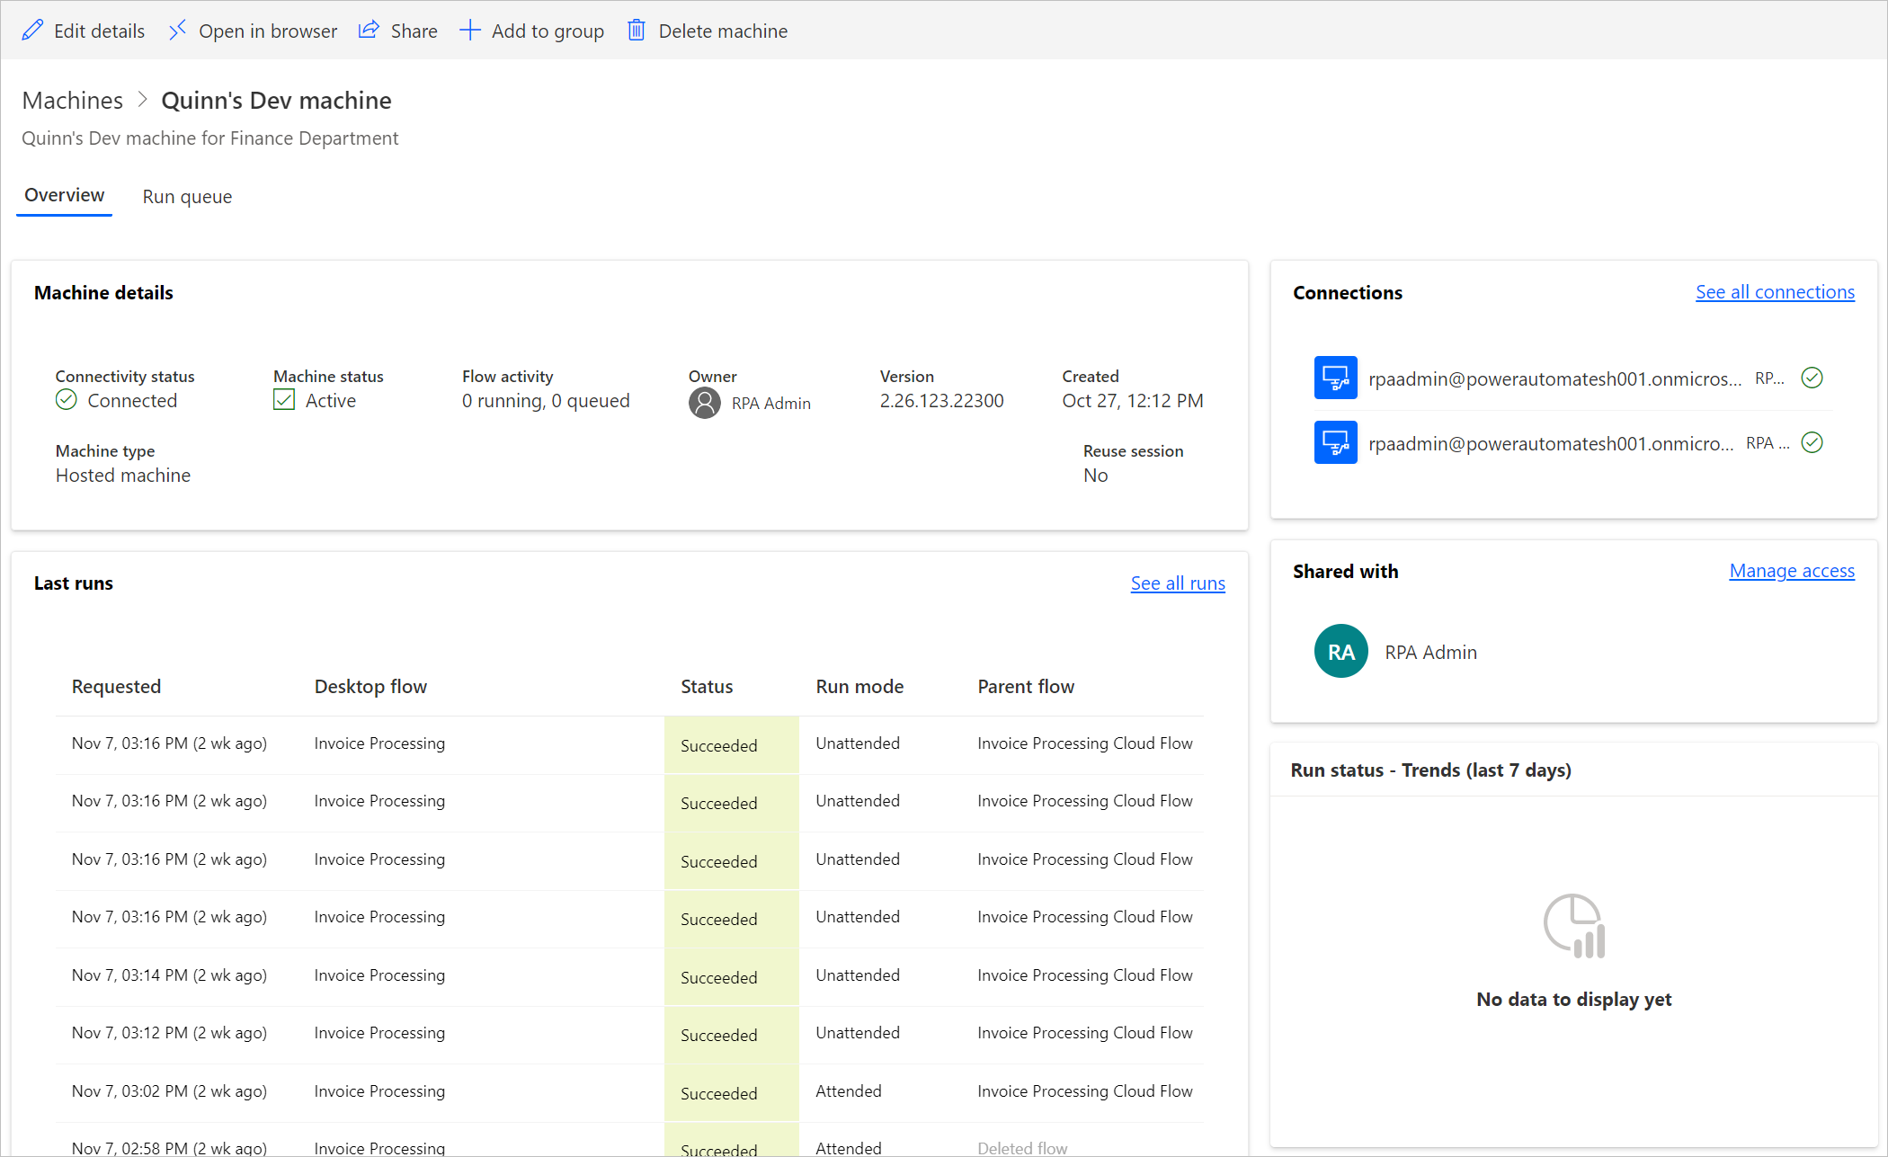This screenshot has height=1157, width=1888.
Task: Expand the Hosted machine type details
Action: [x=121, y=475]
